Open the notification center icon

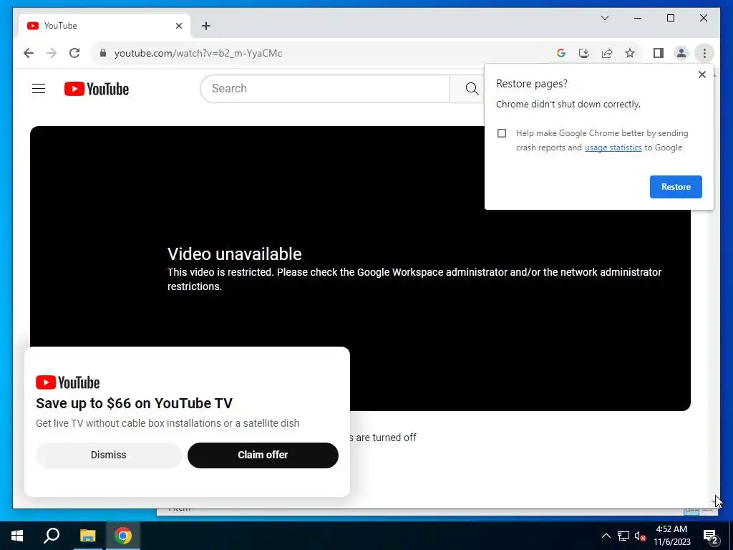pyautogui.click(x=710, y=536)
